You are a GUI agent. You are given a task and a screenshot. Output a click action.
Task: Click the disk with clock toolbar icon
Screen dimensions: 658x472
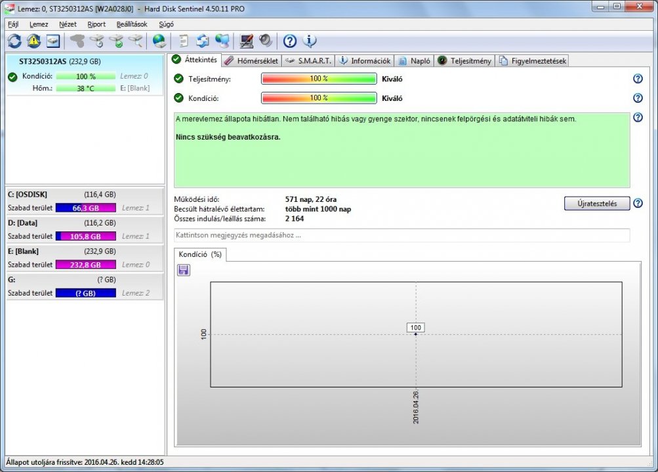tap(96, 41)
